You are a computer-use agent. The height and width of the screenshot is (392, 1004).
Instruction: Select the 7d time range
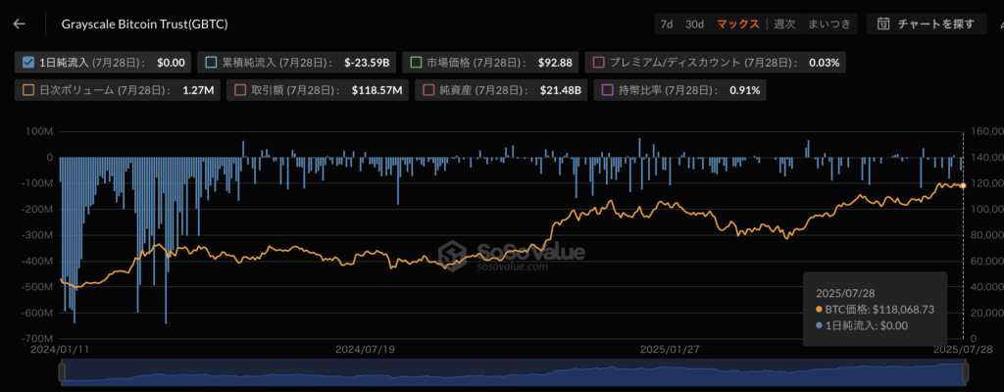tap(667, 24)
